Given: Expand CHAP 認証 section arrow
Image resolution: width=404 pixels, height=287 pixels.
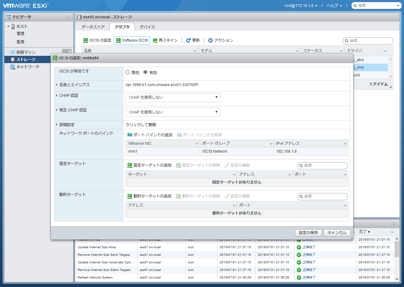Looking at the screenshot, I should click(x=57, y=96).
